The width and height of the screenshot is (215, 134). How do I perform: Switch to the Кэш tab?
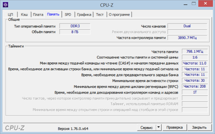coord(24,15)
